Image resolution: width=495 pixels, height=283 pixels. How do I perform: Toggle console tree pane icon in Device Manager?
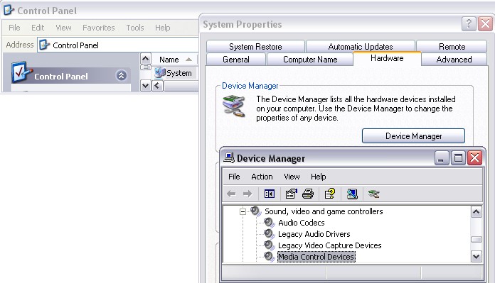(270, 194)
